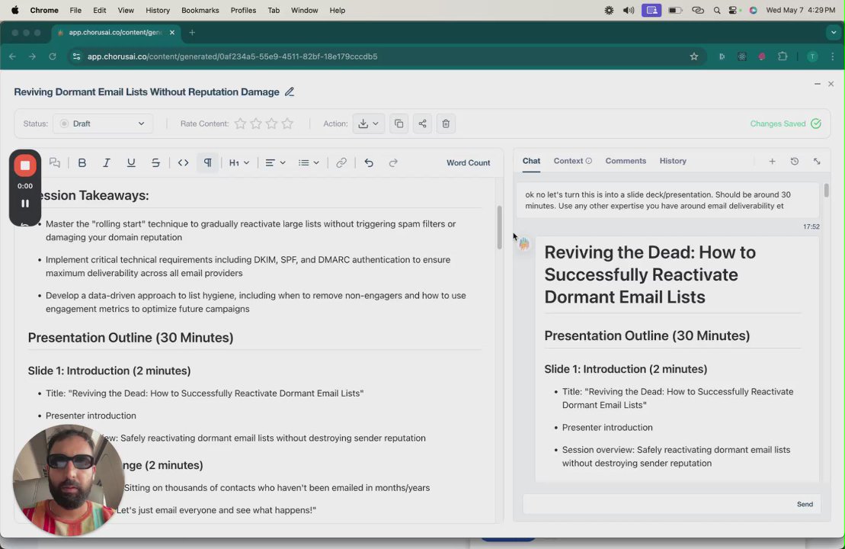
Task: Switch to the History tab
Action: coord(673,161)
